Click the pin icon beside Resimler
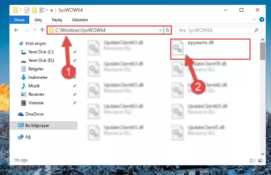The height and width of the screenshot is (175, 271). pyautogui.click(x=74, y=94)
